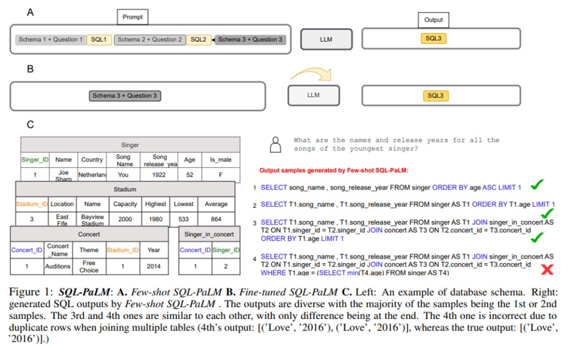Click the 'Song release year' column header
572x347 pixels.
[159, 160]
